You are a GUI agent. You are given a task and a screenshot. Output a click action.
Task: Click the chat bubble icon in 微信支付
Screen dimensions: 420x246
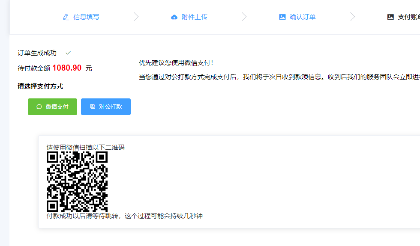pyautogui.click(x=39, y=107)
